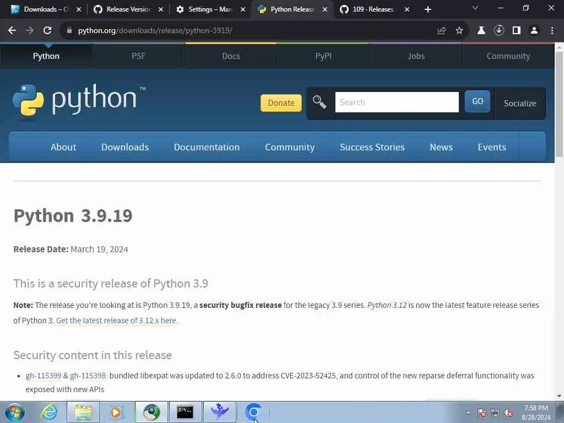The height and width of the screenshot is (423, 564).
Task: Click the GO search button
Action: [x=478, y=101]
